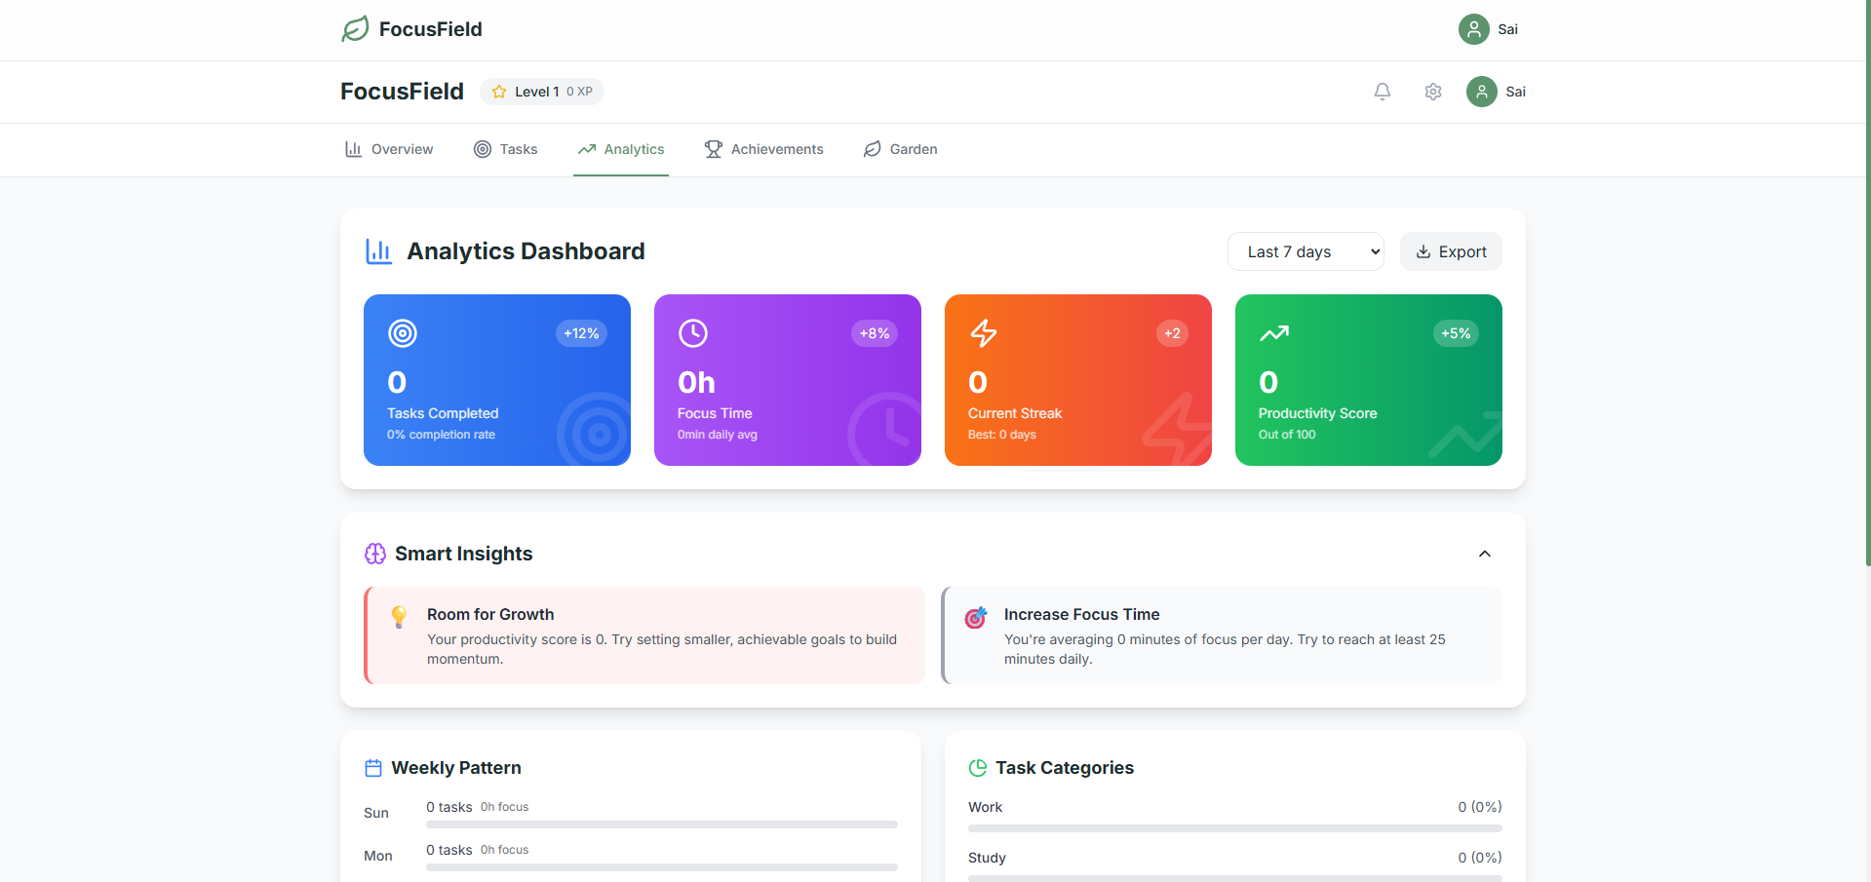Click the +5% badge on Productivity Score
This screenshot has height=882, width=1871.
(1456, 333)
